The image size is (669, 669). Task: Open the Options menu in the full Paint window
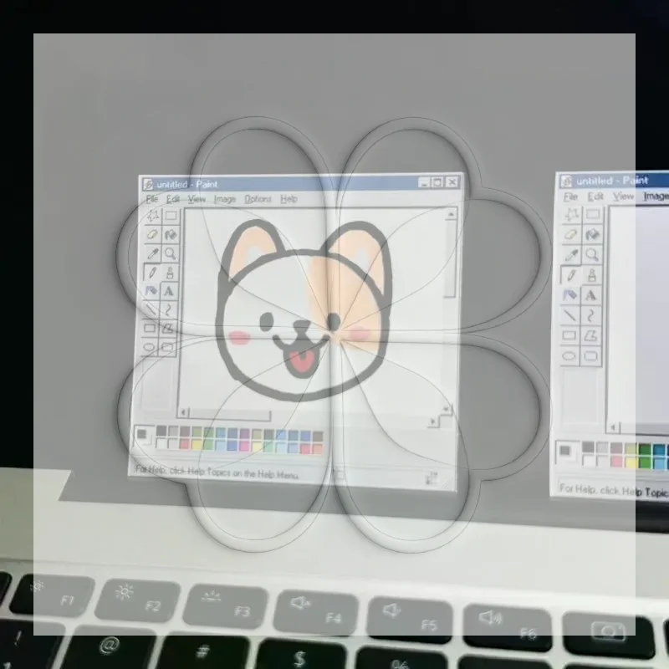pos(258,199)
